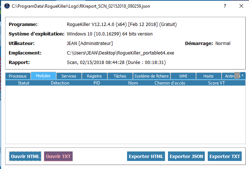The height and width of the screenshot is (169, 249).
Task: Open the Système de fichiers tab
Action: click(x=152, y=76)
